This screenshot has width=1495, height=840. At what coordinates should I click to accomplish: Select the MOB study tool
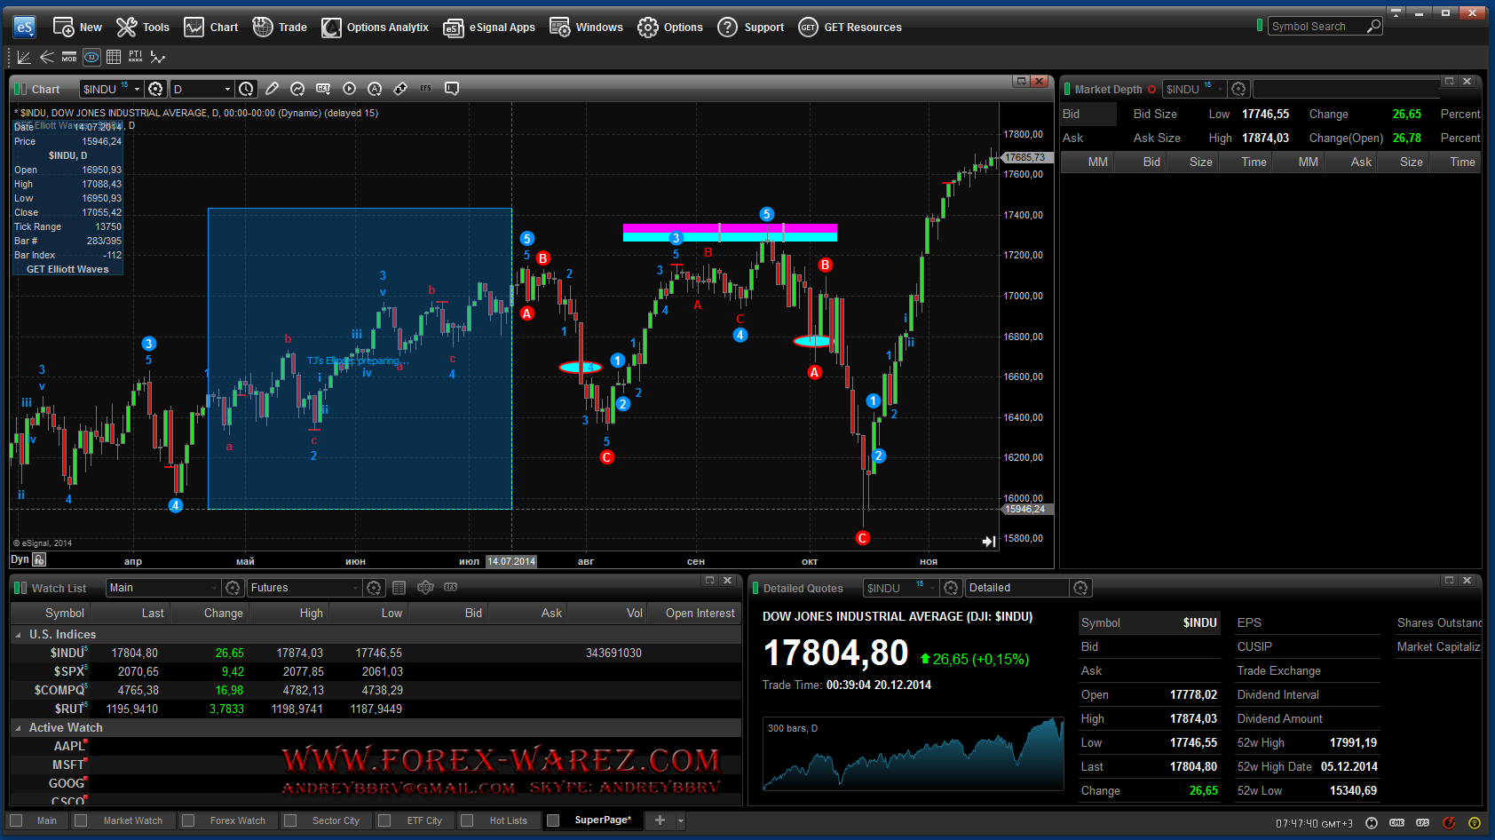69,57
